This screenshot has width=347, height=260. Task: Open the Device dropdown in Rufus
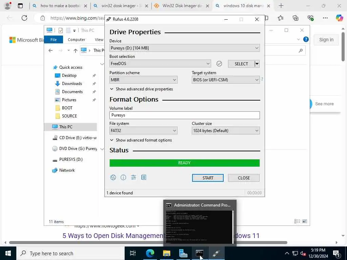[x=185, y=48]
